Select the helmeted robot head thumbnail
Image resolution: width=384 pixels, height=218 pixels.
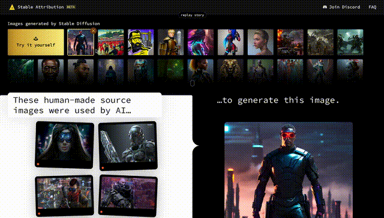[x=141, y=71]
